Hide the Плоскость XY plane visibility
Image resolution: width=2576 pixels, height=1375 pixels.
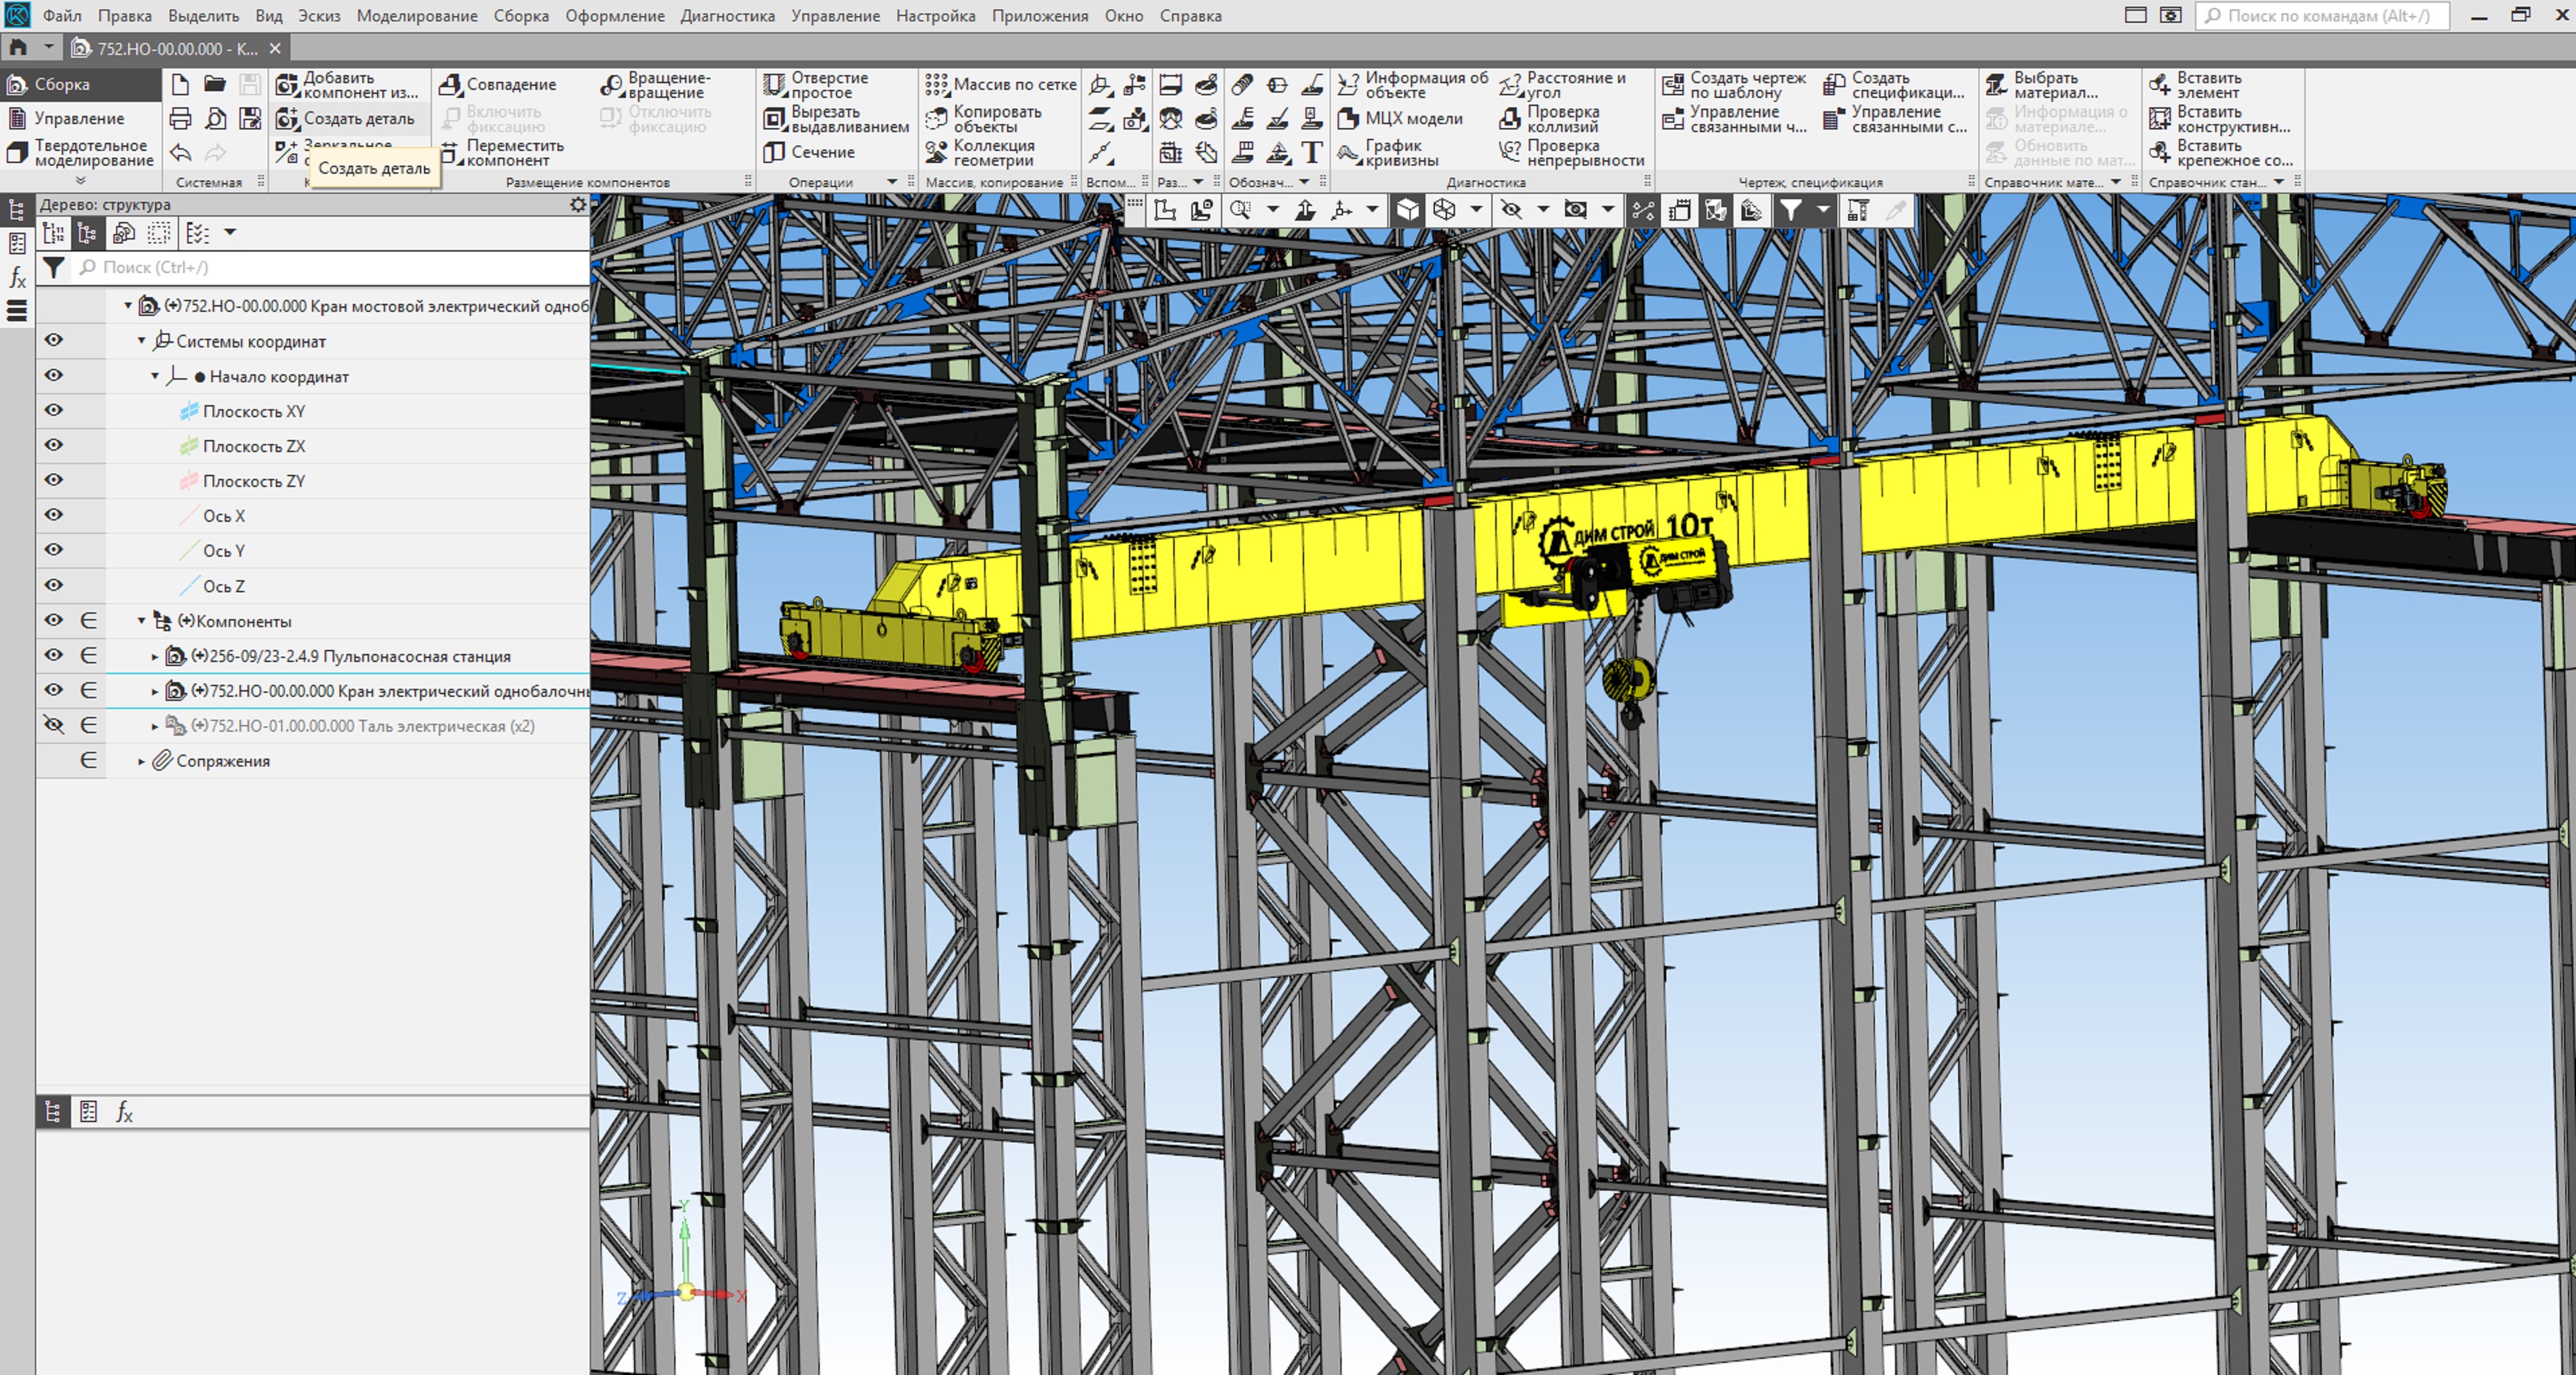[x=54, y=411]
